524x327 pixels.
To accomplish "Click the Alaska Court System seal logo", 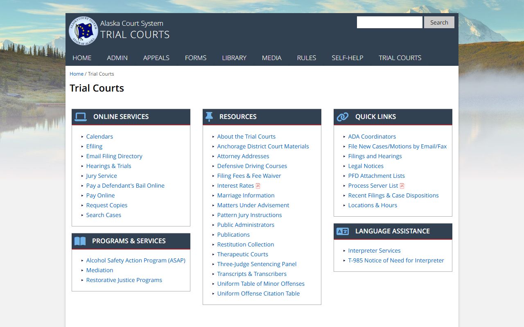I will coord(83,31).
